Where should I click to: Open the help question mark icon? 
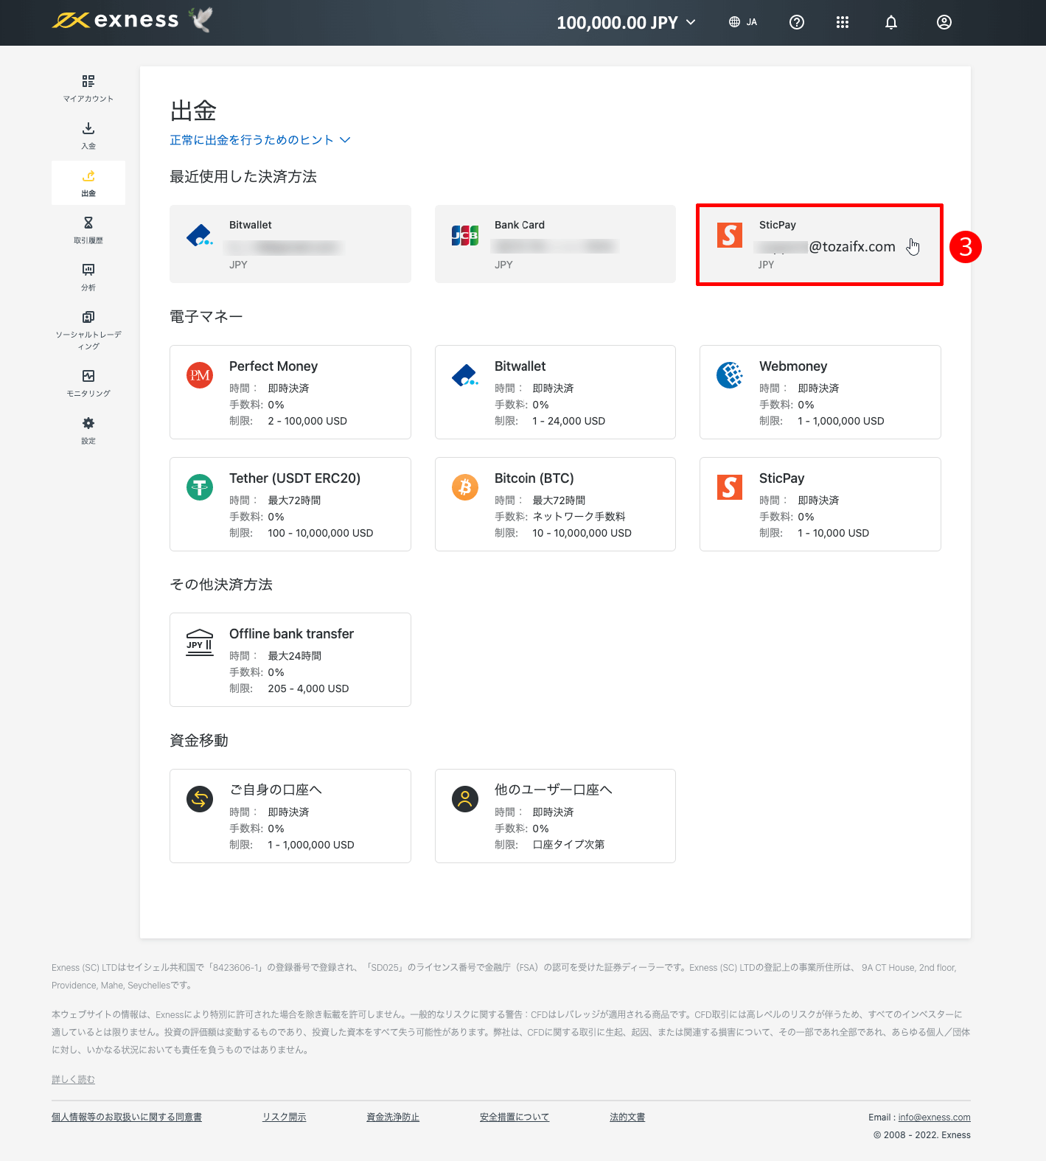tap(796, 22)
